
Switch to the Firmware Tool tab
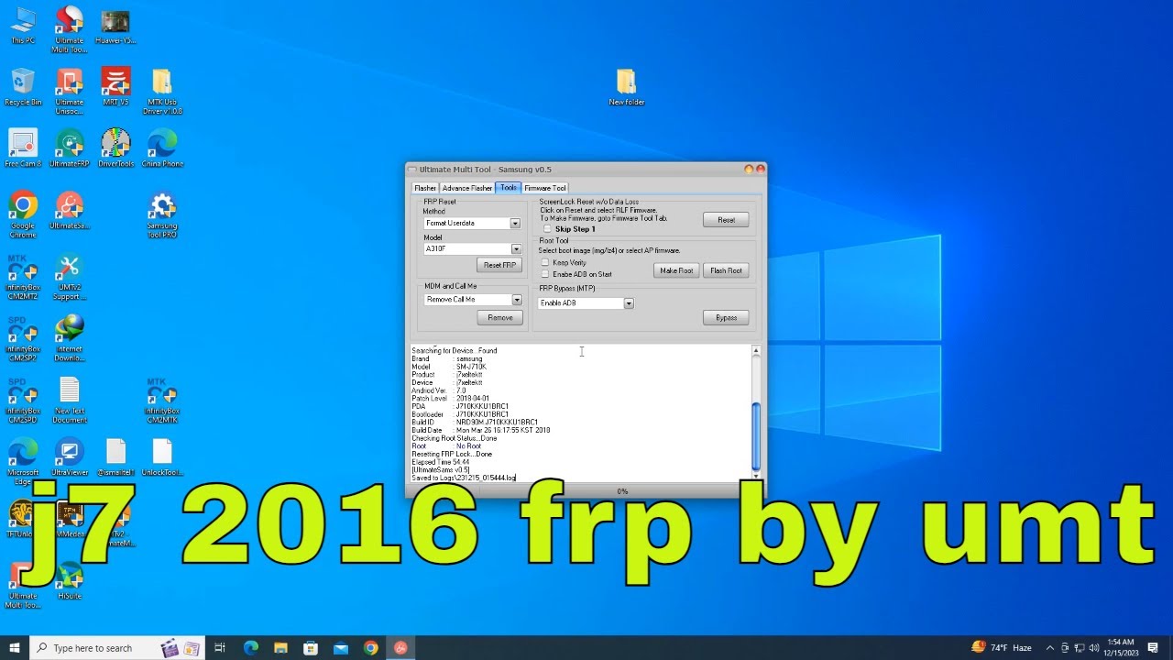click(544, 188)
